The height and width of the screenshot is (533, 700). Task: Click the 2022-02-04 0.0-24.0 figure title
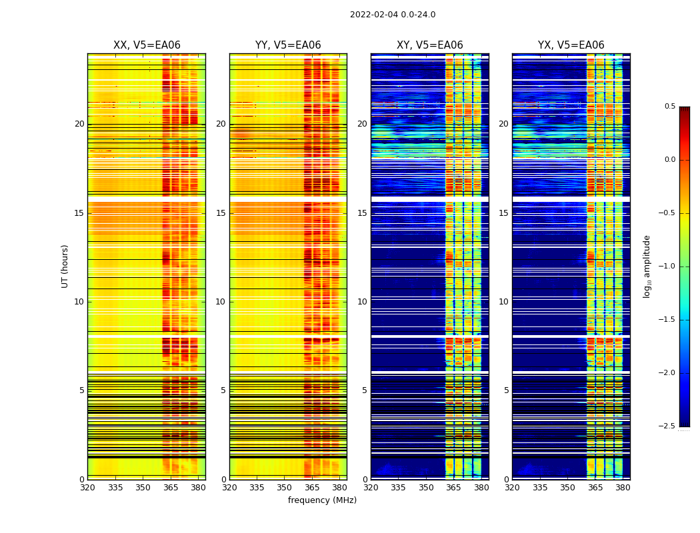click(393, 15)
